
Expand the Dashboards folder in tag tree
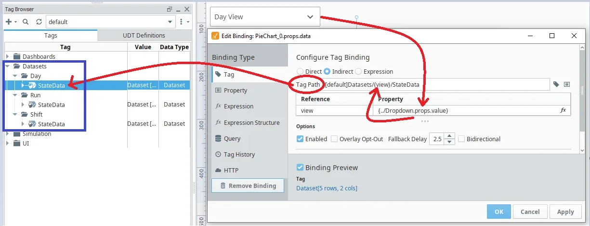pyautogui.click(x=7, y=56)
